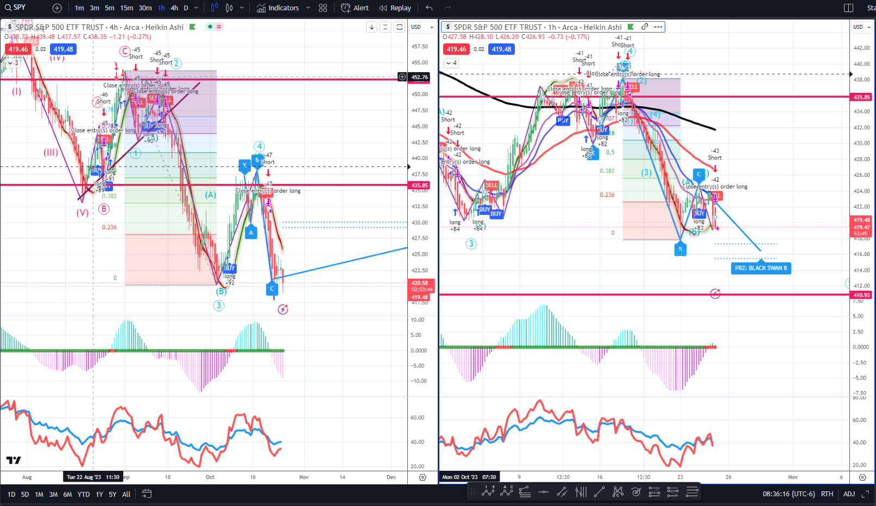Open the Indicators dialog
The height and width of the screenshot is (506, 876).
(x=278, y=8)
